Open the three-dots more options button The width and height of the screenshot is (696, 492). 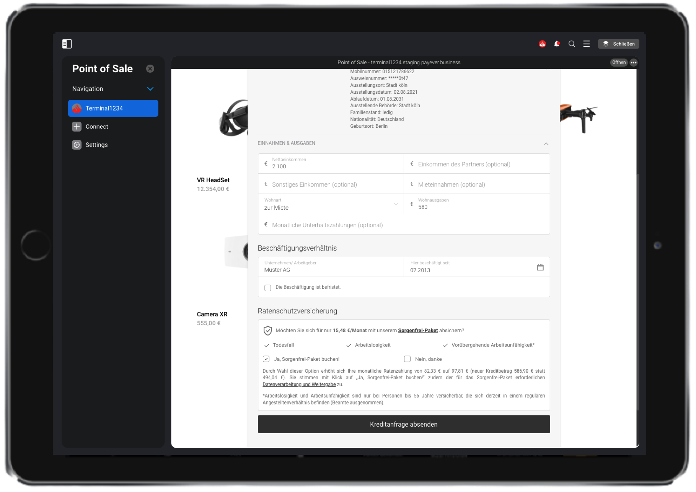coord(634,62)
